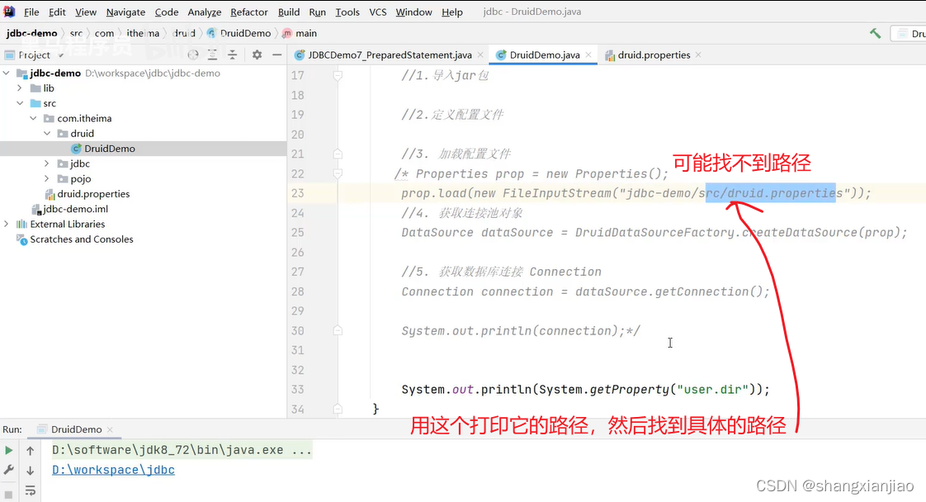The height and width of the screenshot is (502, 926).
Task: Open the Code menu
Action: click(167, 12)
